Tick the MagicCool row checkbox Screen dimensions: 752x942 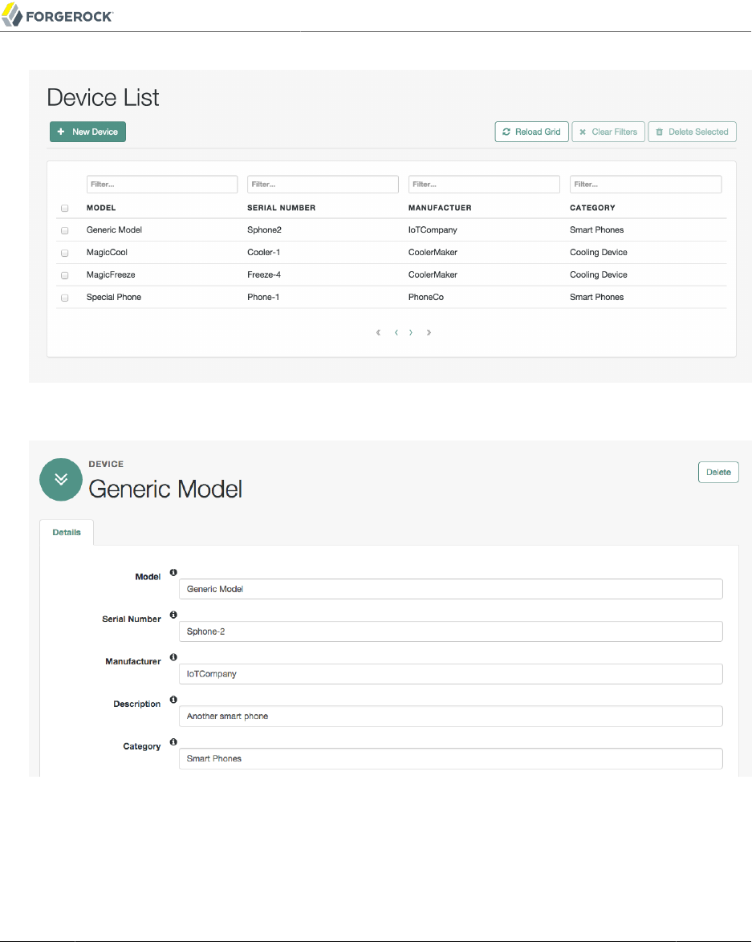(x=65, y=253)
